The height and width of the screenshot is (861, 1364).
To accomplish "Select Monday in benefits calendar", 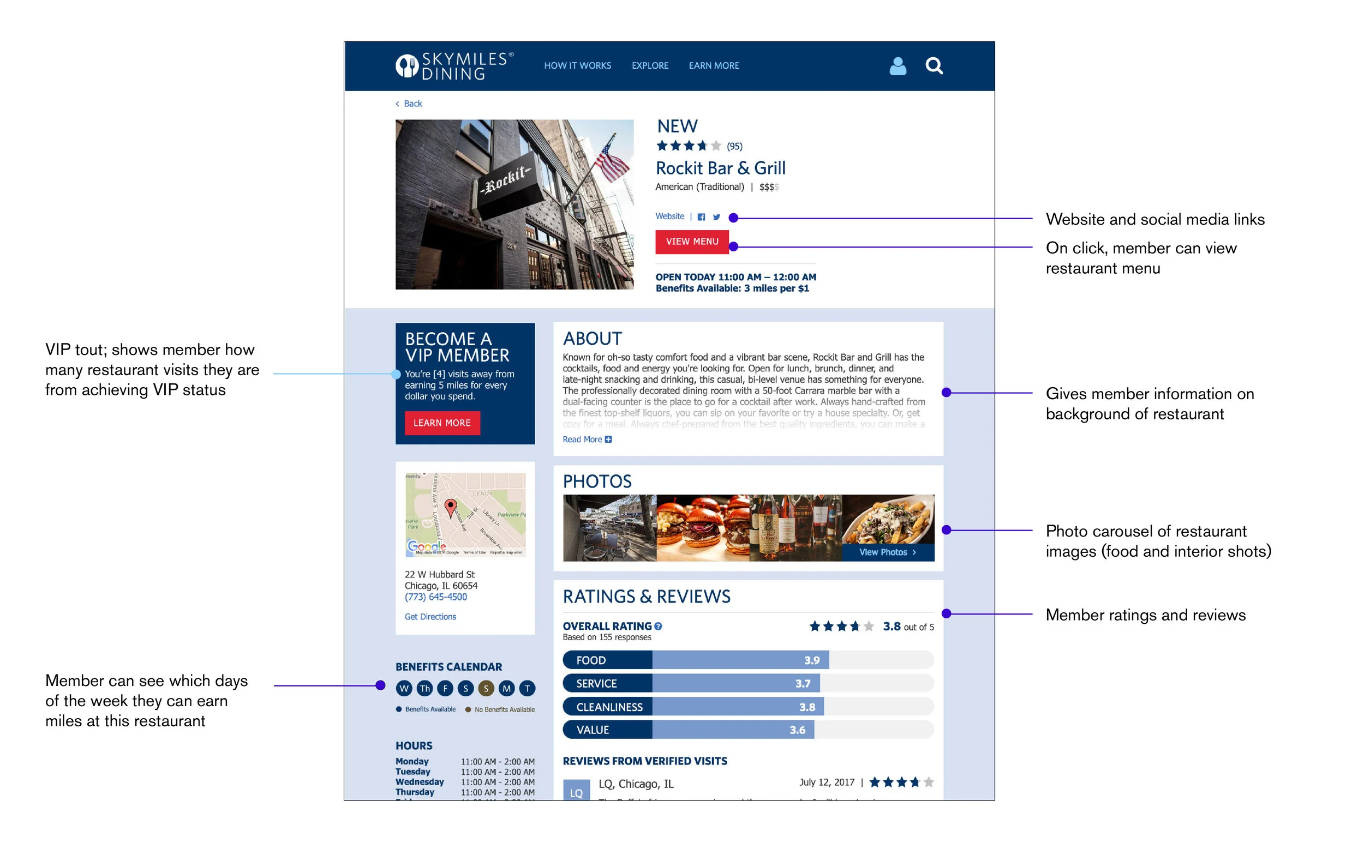I will pyautogui.click(x=506, y=688).
